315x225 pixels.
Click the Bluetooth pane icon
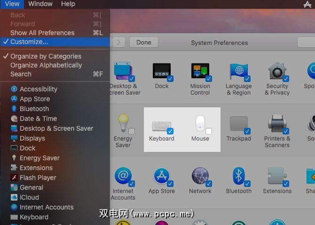point(239,176)
